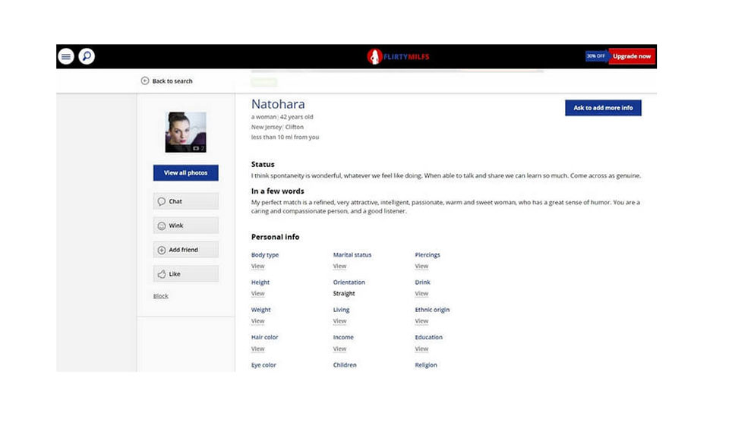Click the 30% OFF badge
This screenshot has width=729, height=426.
(596, 56)
